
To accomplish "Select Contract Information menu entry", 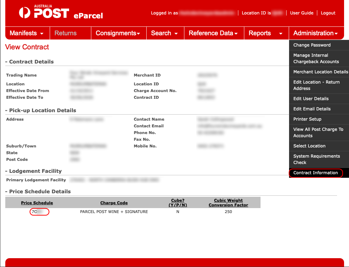I will pos(319,173).
